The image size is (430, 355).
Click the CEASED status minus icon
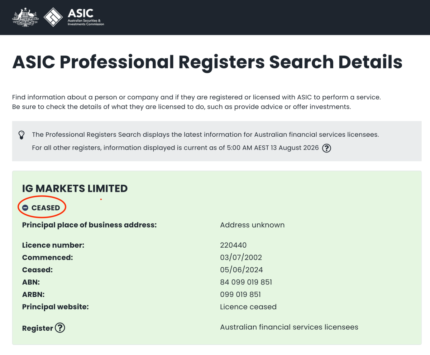pyautogui.click(x=25, y=208)
